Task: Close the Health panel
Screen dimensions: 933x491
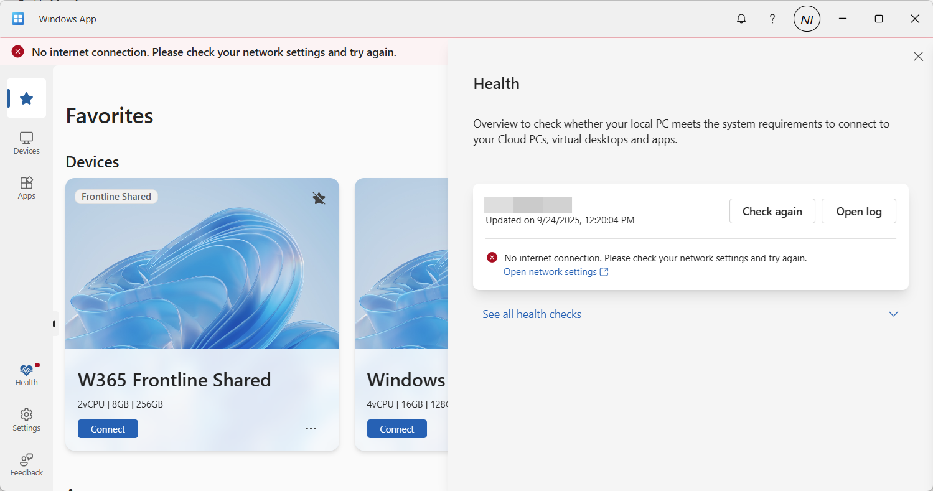Action: [x=918, y=57]
